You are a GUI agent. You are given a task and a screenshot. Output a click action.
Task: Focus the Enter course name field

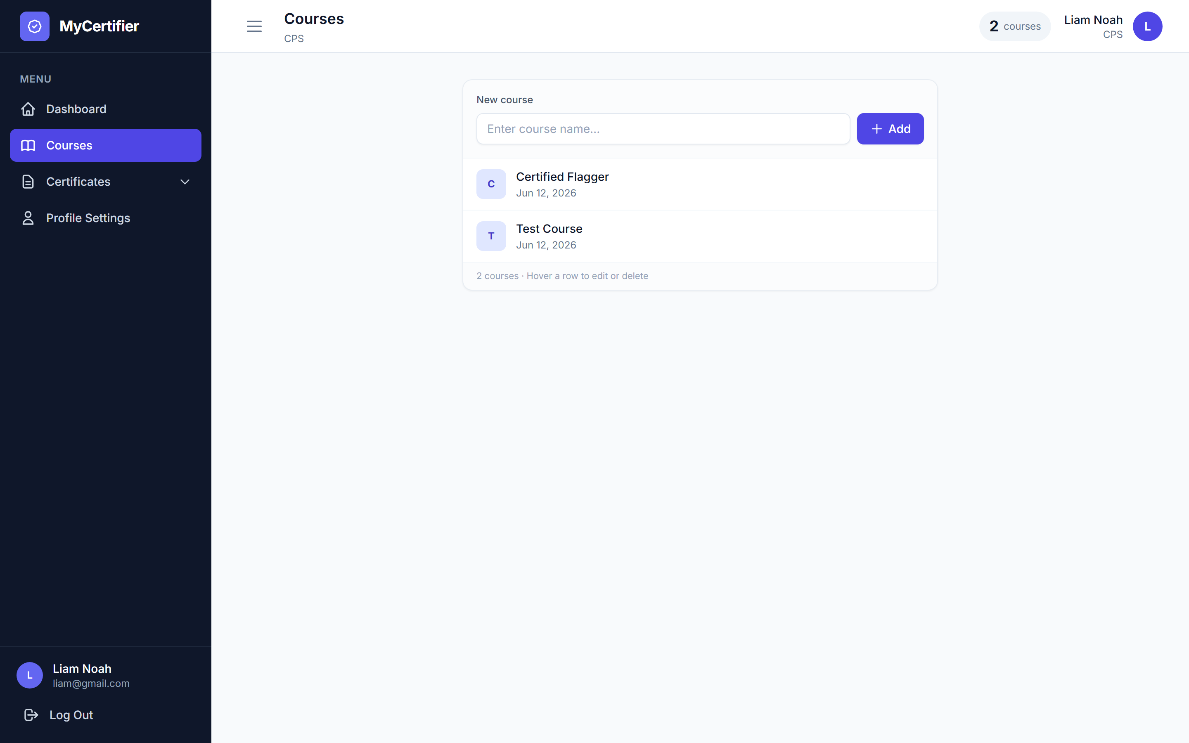[663, 129]
